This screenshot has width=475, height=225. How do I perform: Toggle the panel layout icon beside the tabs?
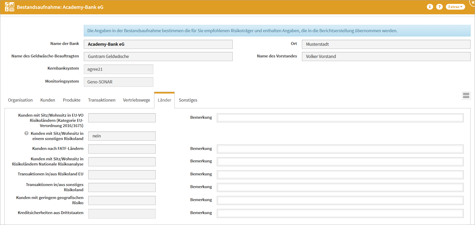tap(466, 96)
